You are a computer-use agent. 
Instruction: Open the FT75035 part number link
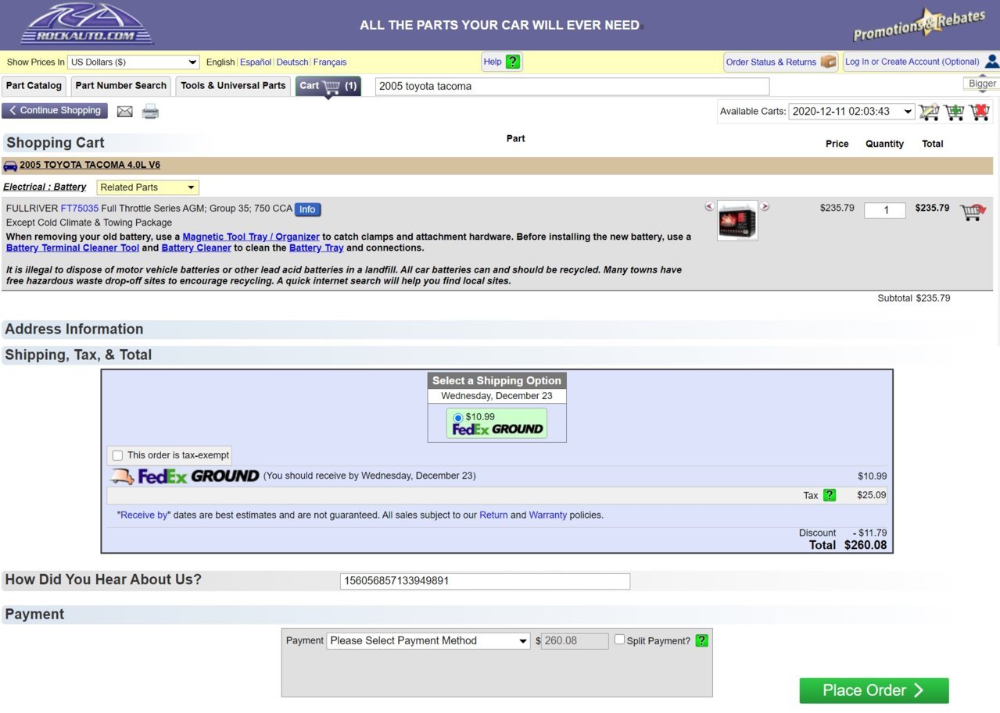tap(80, 209)
